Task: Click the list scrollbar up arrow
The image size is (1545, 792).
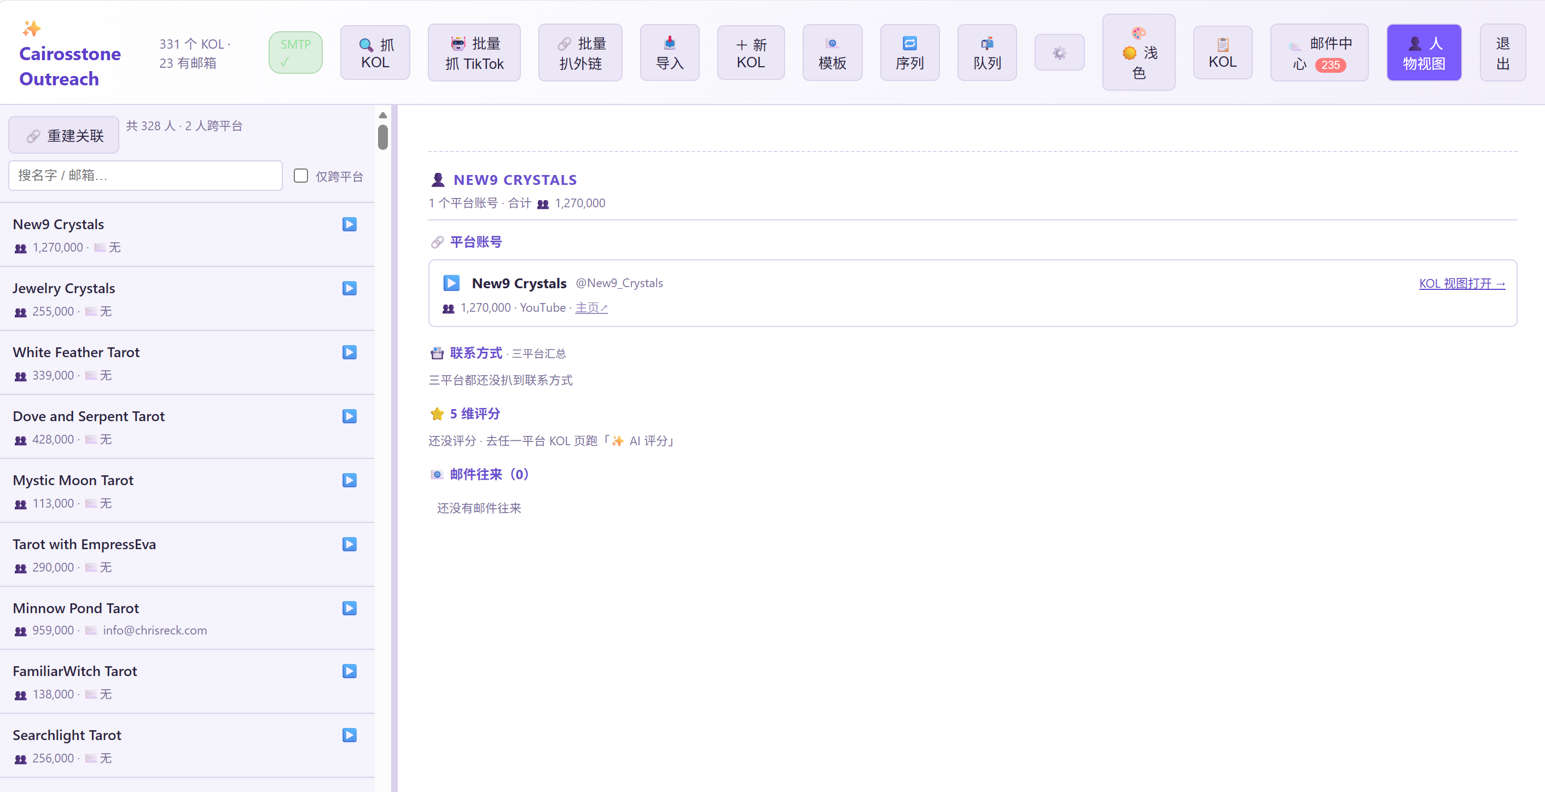Action: pos(382,115)
